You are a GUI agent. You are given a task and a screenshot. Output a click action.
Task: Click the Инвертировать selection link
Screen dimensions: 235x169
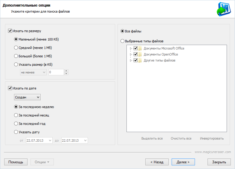point(212,138)
